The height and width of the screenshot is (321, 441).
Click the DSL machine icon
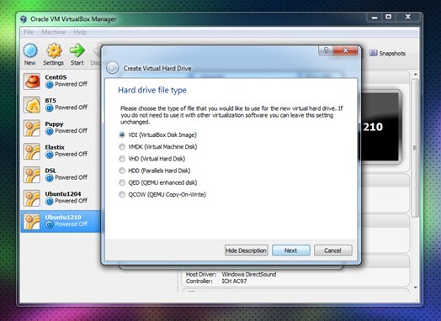(x=31, y=175)
